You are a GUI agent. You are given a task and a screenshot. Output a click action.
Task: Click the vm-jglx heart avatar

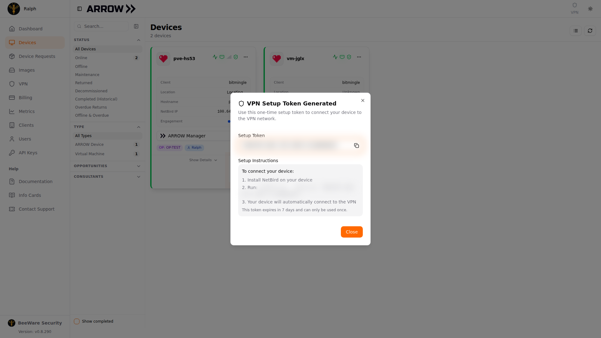(277, 59)
